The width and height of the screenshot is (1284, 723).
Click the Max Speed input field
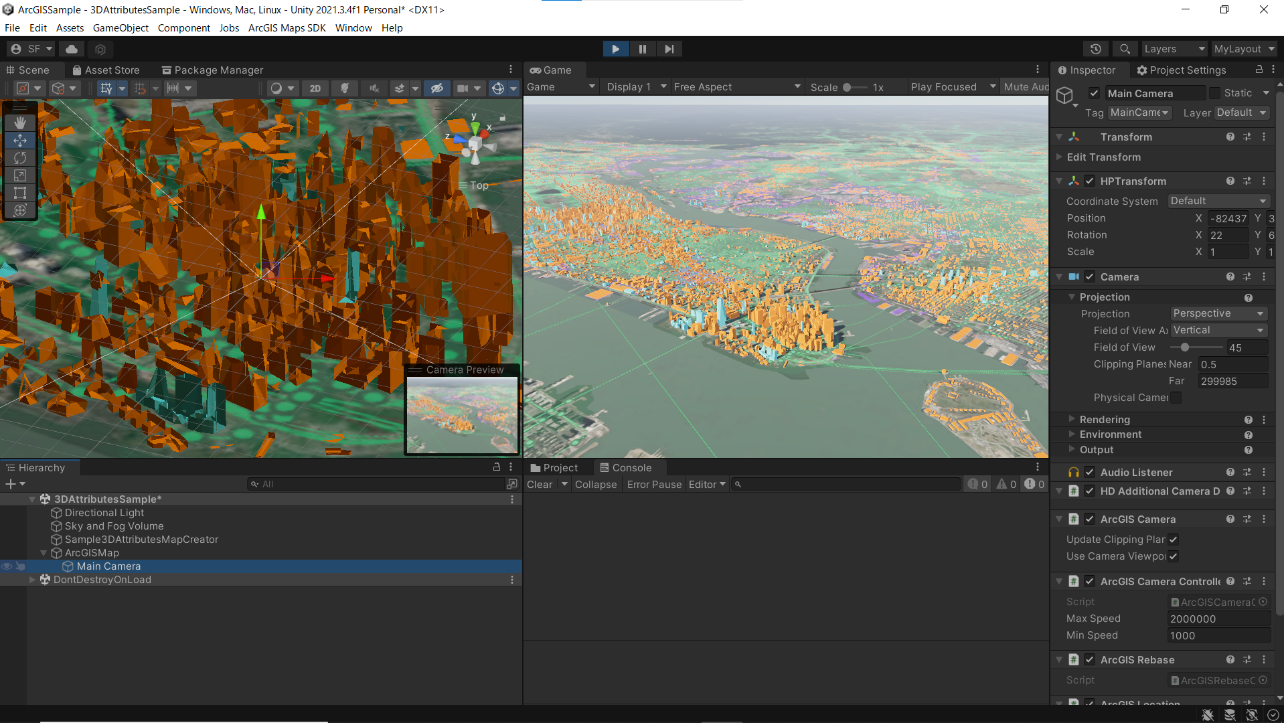1217,619
